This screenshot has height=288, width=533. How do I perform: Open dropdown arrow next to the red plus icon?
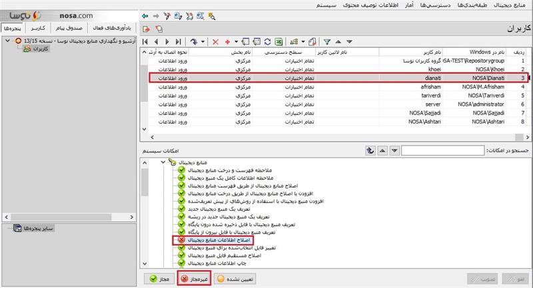point(237,41)
